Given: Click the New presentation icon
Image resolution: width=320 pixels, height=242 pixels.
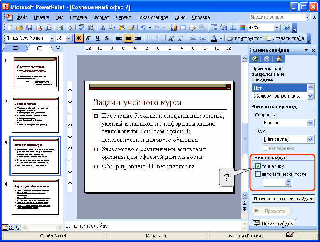Looking at the screenshot, I should pyautogui.click(x=10, y=28).
